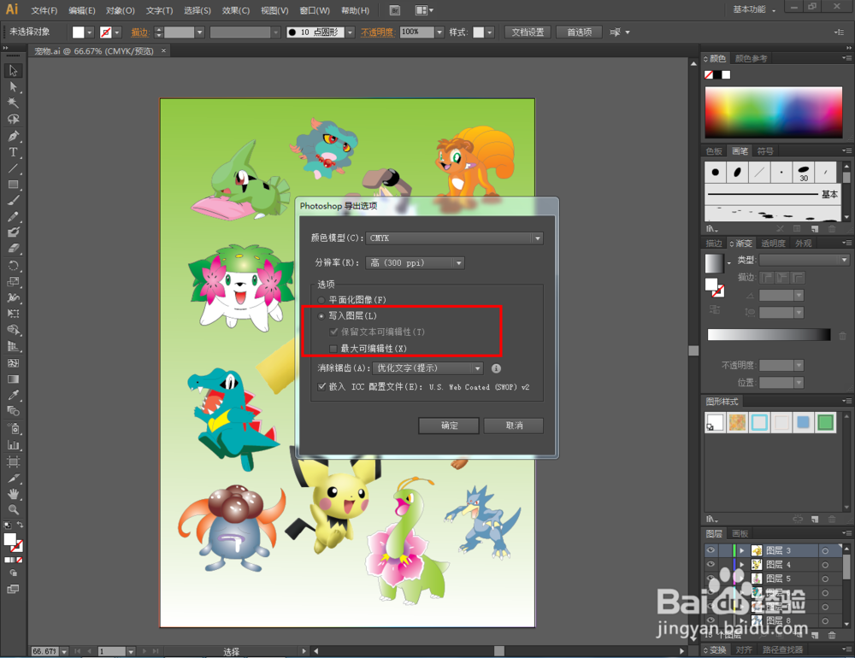Select the Scale tool
The width and height of the screenshot is (855, 658).
click(13, 281)
